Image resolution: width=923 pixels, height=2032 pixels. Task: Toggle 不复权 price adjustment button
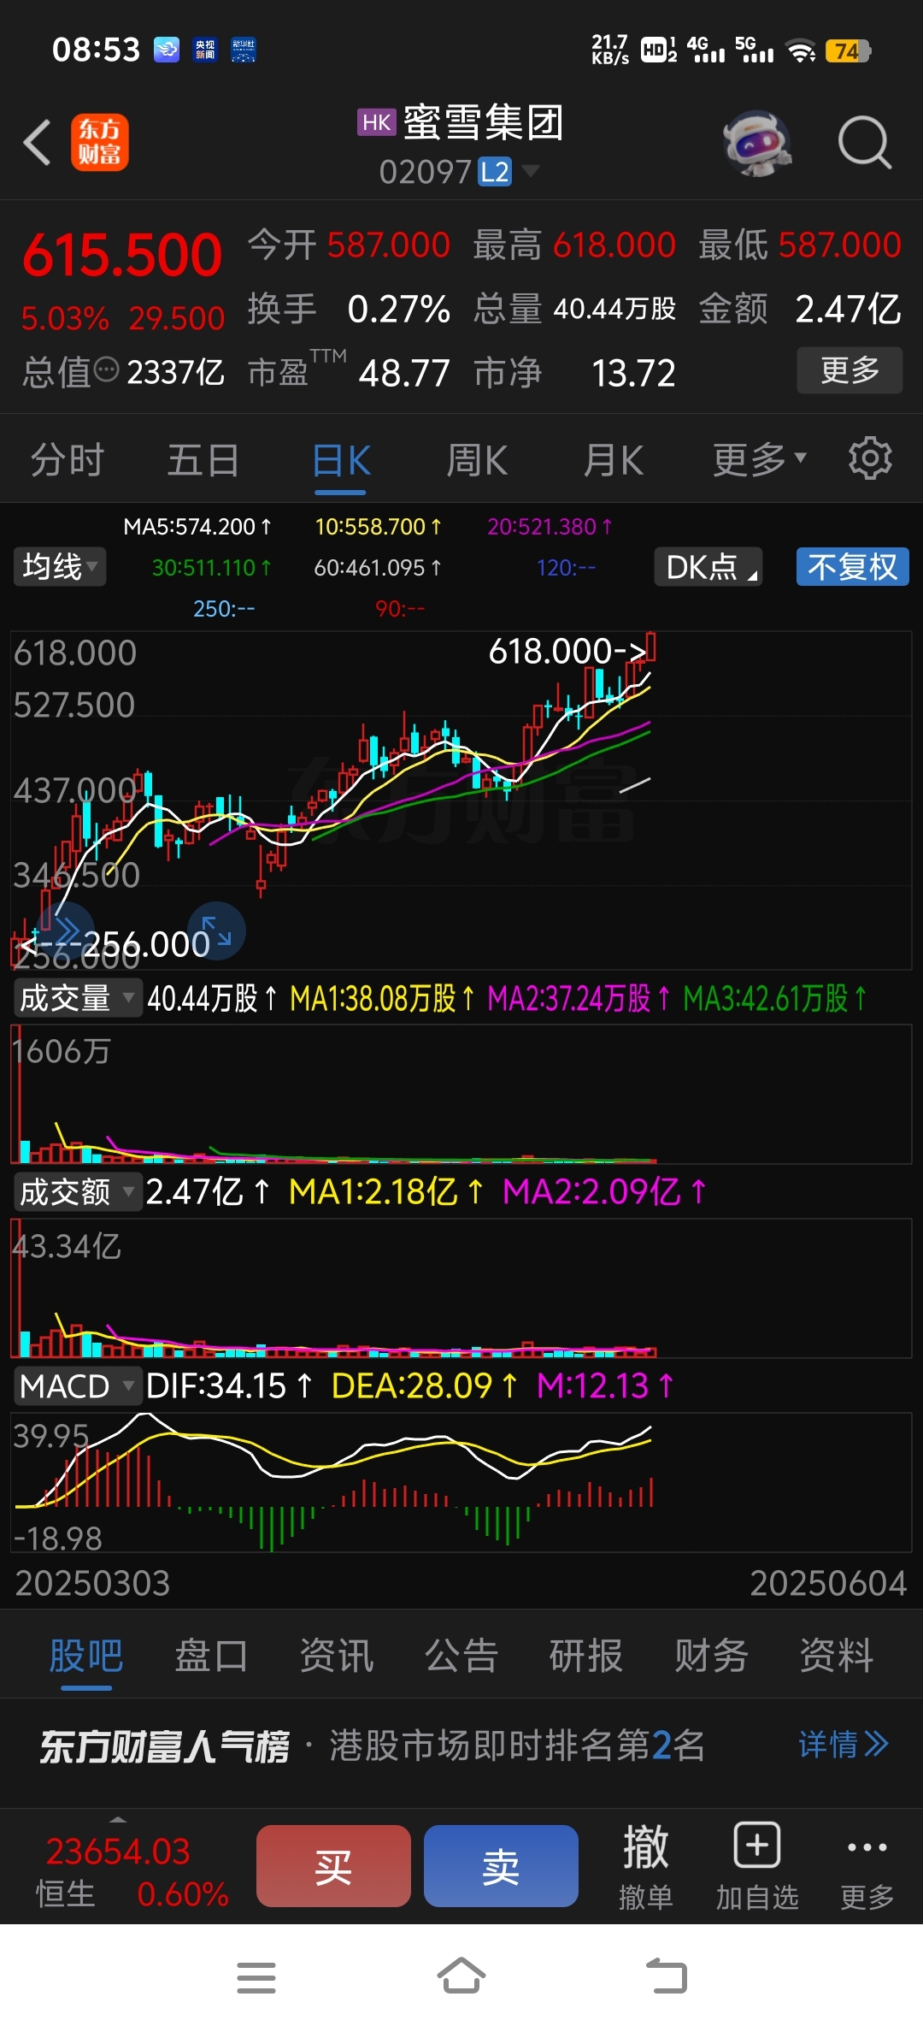tap(852, 566)
